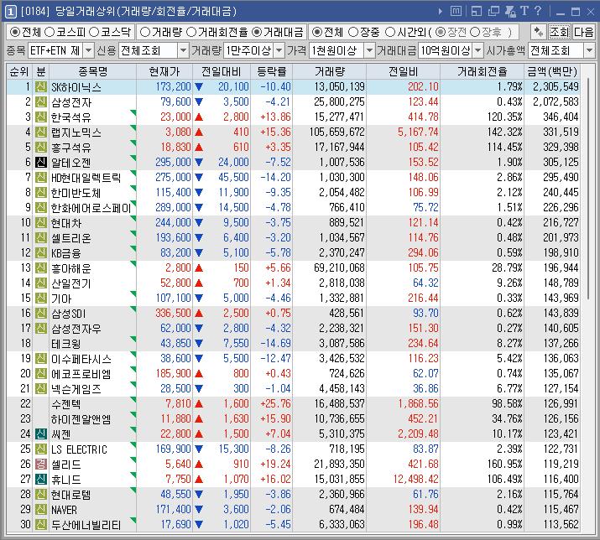The width and height of the screenshot is (600, 540).
Task: Click the dark green 신 badge for 휴니드
Action: coord(41,479)
